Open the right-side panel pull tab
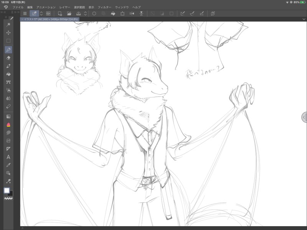Image resolution: width=307 pixels, height=230 pixels. point(304,117)
